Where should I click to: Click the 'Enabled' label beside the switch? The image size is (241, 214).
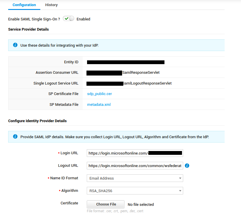(83, 19)
